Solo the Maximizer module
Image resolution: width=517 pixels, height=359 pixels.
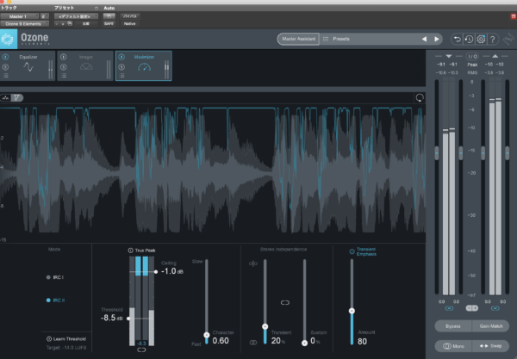[x=121, y=67]
